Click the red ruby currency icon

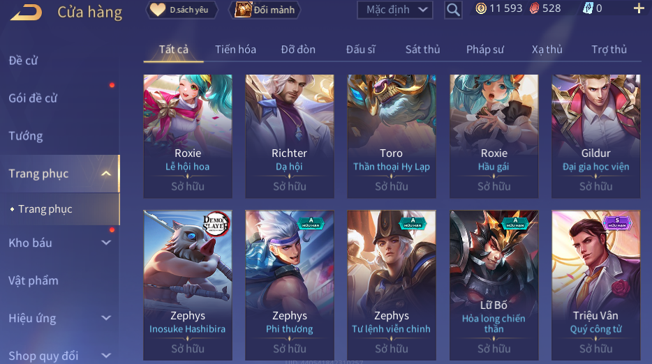click(534, 8)
